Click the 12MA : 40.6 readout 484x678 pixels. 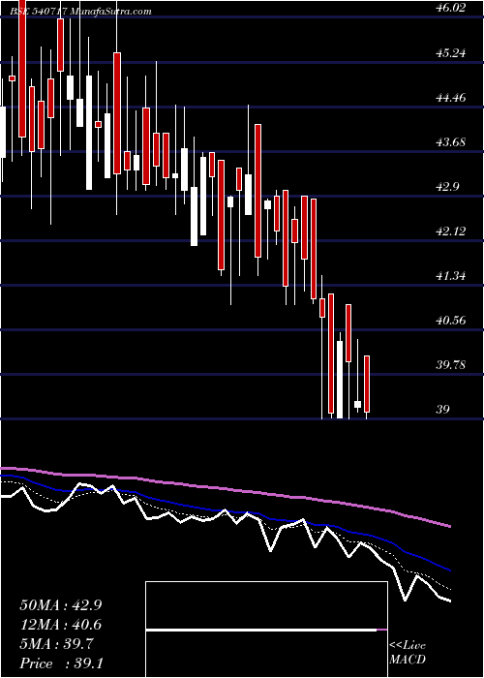coord(60,625)
